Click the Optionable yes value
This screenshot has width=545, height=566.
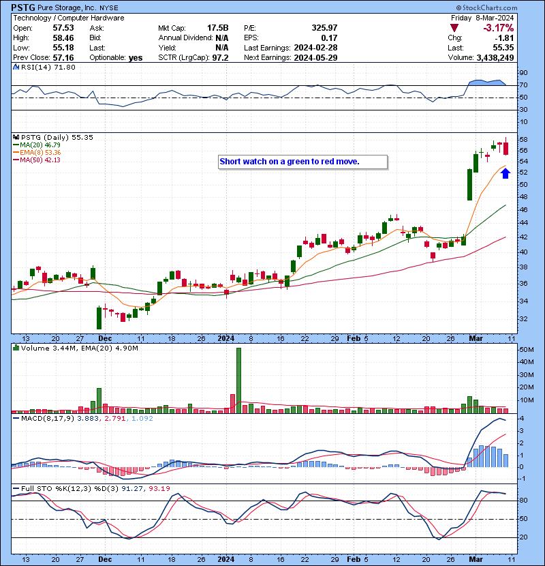pyautogui.click(x=136, y=58)
